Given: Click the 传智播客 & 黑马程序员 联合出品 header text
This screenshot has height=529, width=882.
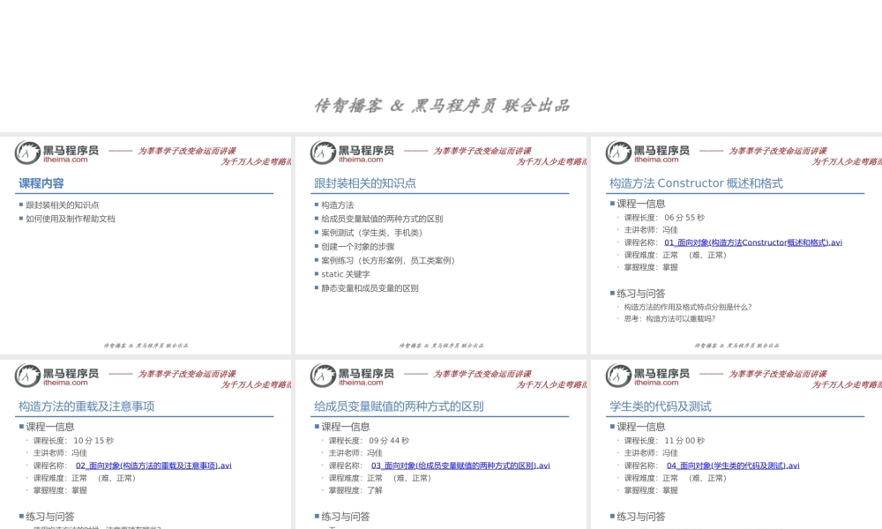Looking at the screenshot, I should click(441, 105).
